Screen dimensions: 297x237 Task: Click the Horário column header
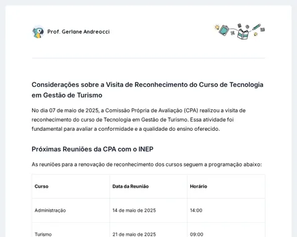199,186
